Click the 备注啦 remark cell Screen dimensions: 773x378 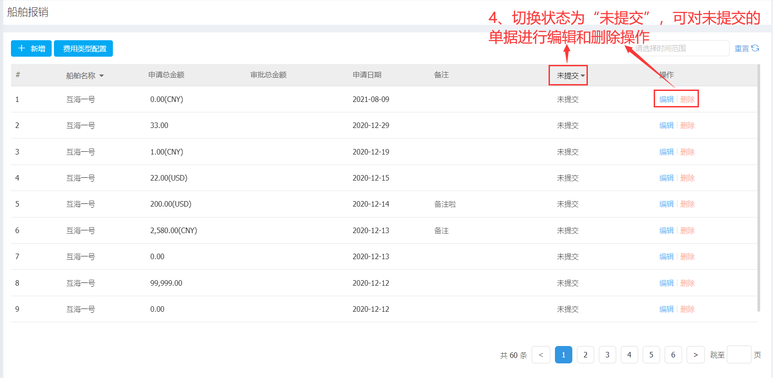(445, 204)
